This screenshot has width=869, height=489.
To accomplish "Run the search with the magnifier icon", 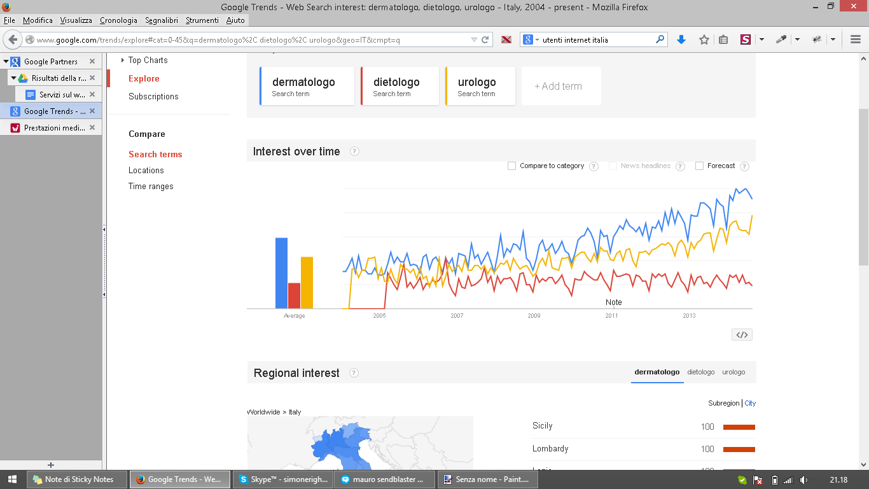I will pos(660,39).
